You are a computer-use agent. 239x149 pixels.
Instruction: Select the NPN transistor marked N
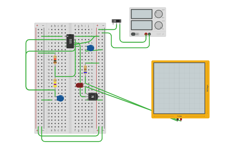(x=93, y=97)
